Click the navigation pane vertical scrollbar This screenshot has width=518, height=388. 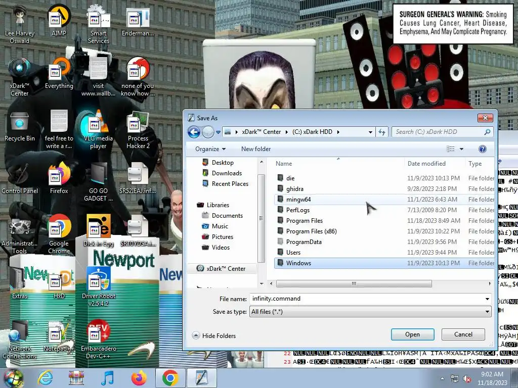pos(261,218)
